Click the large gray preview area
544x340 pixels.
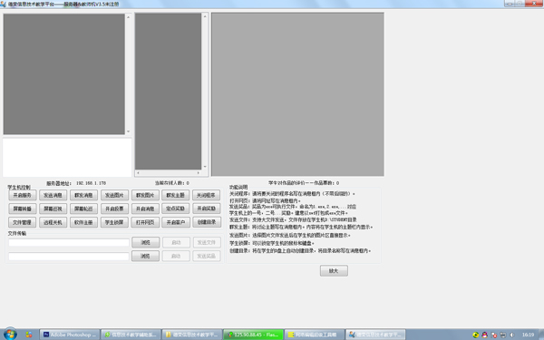297,94
